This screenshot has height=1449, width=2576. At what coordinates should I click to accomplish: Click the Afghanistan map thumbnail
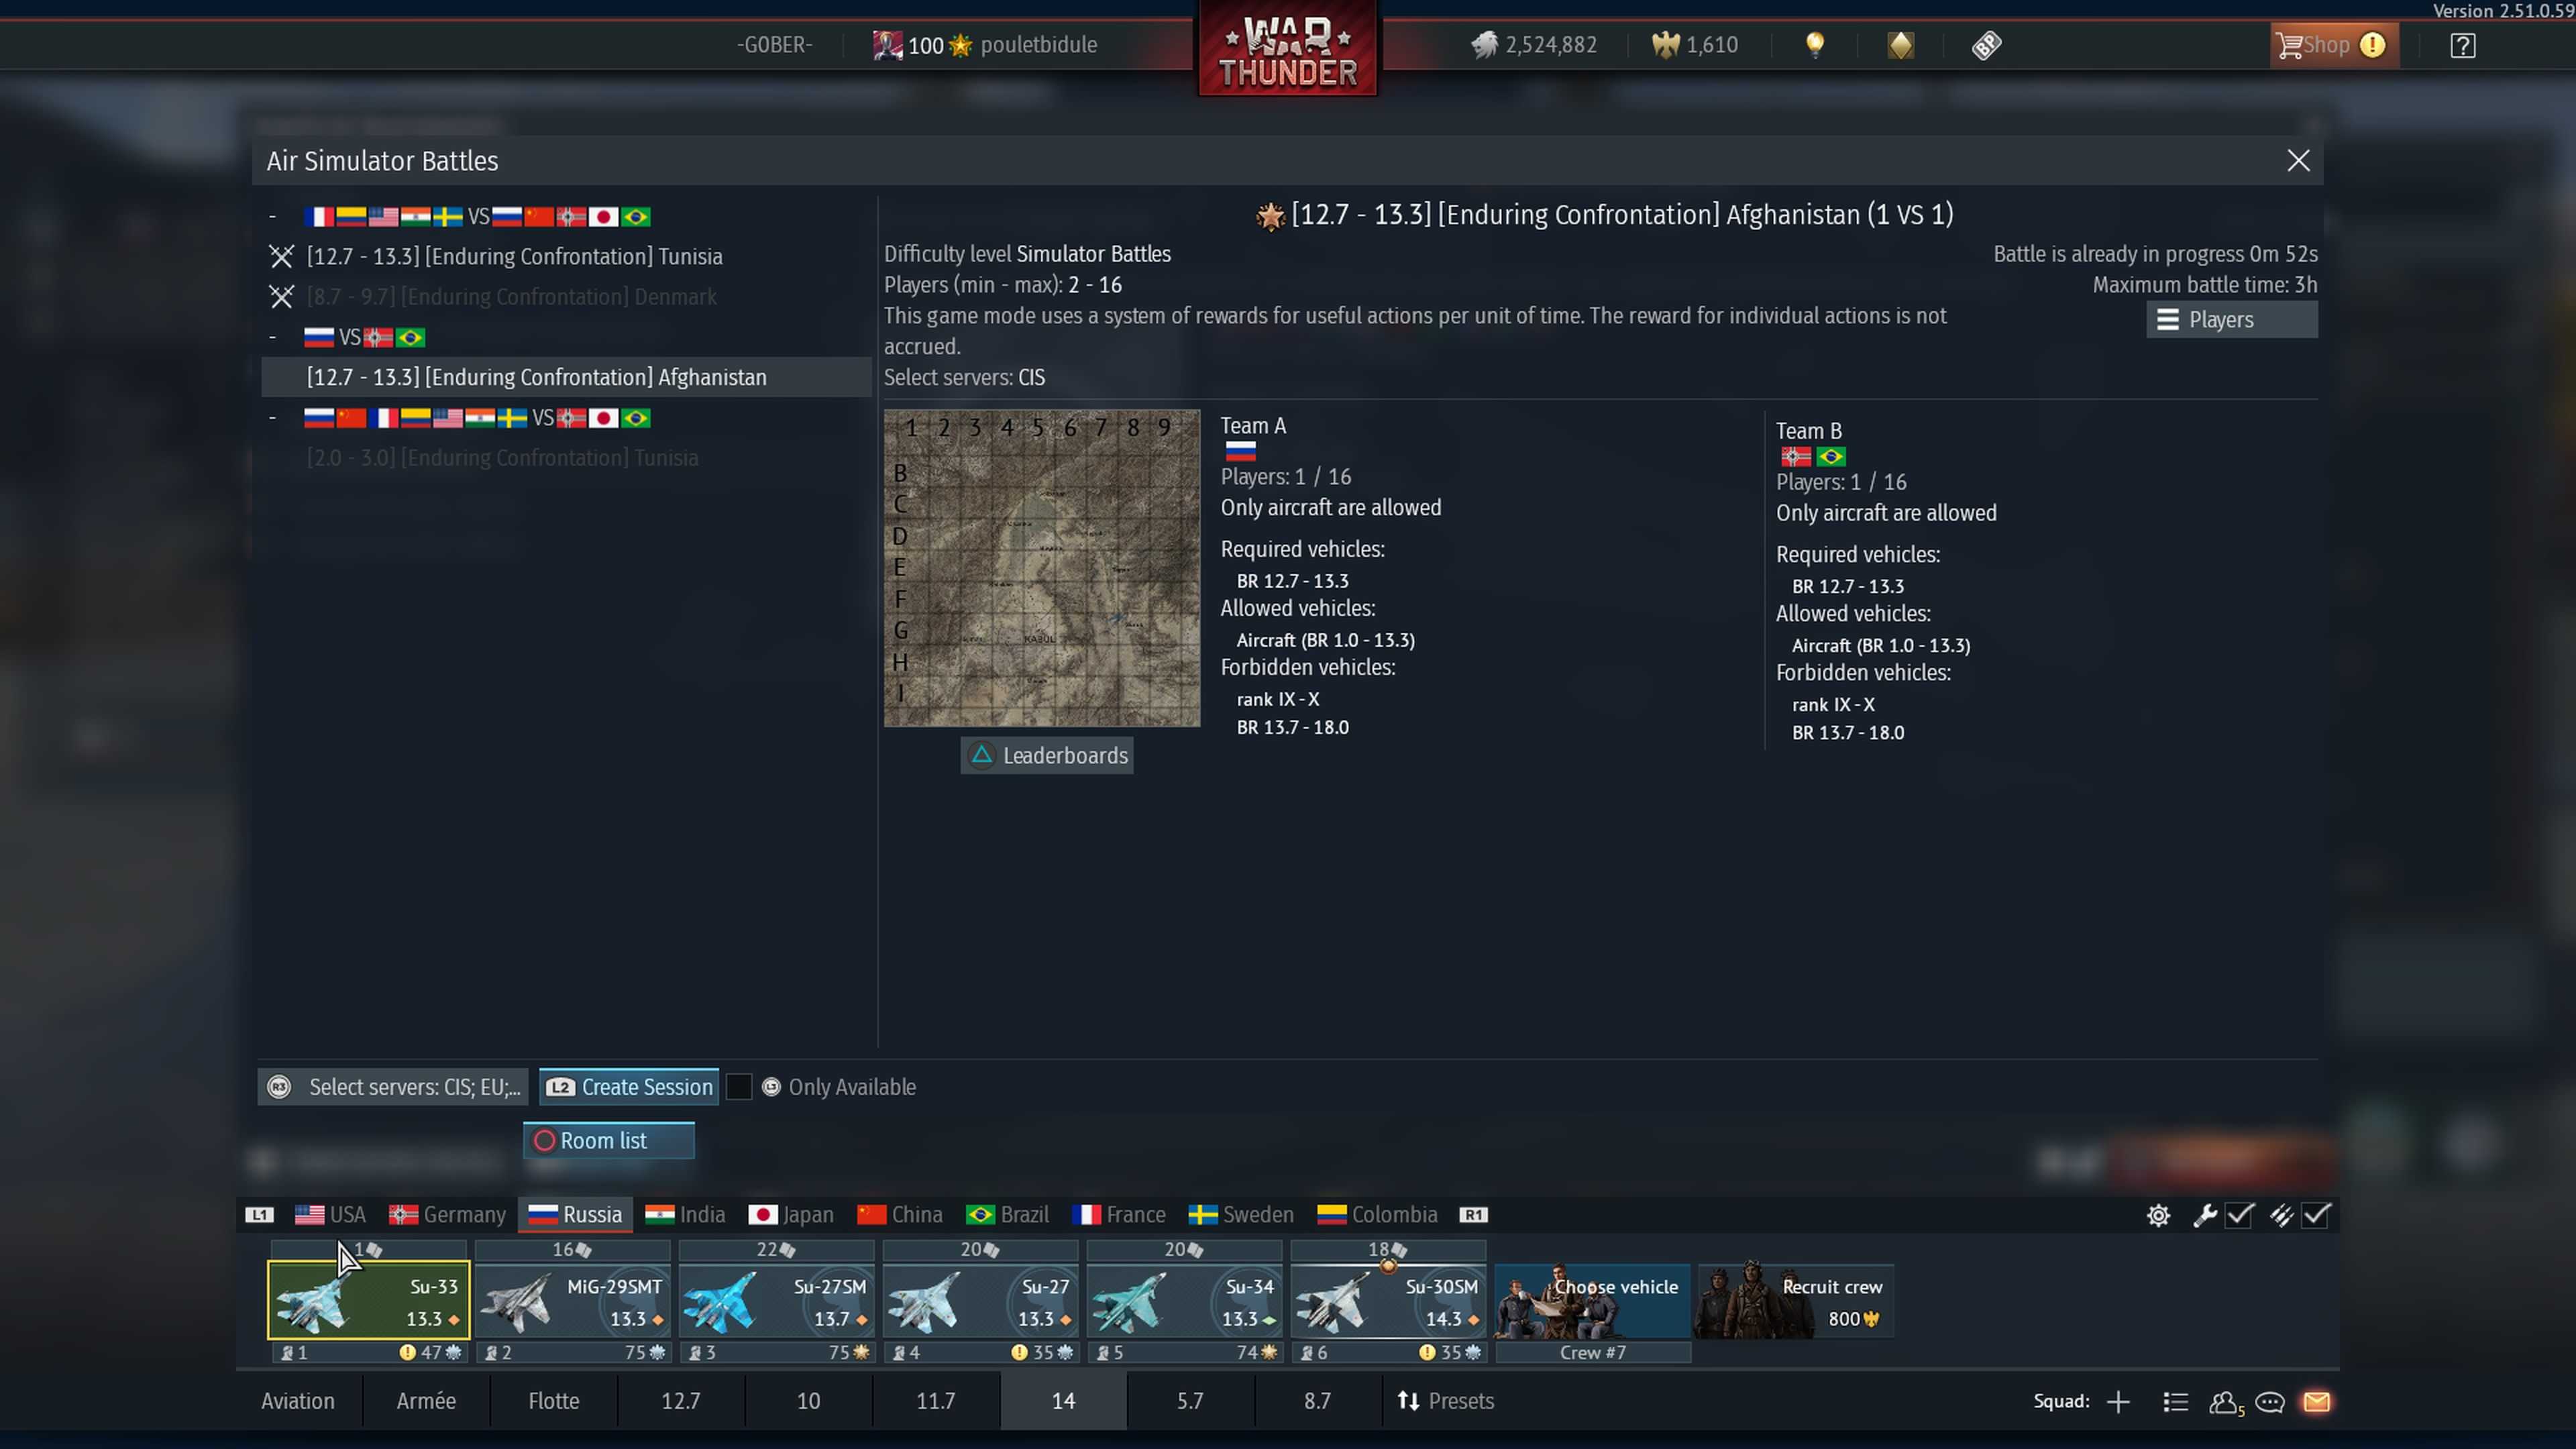pos(1041,567)
